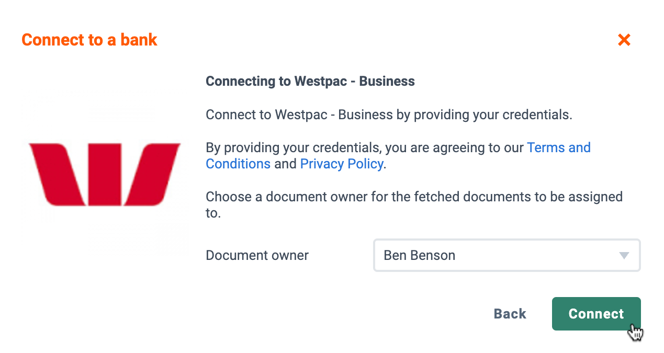Click the word Conditions in the agreement text
Screen dimensions: 664x353
(x=238, y=164)
